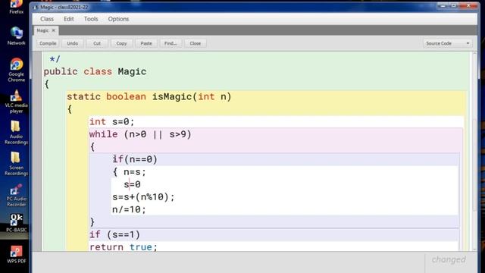Open VLC media player shortcut
Viewport: 485px width, 273px height.
point(16,102)
